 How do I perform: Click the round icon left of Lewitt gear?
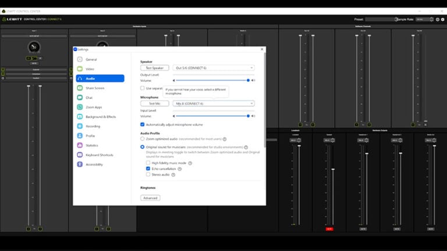coord(438,19)
